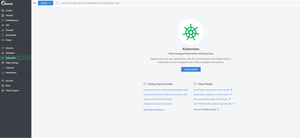Viewport: 300px width, 138px height.
Task: Visit View our YouTube channel link
Action: pyautogui.click(x=205, y=109)
